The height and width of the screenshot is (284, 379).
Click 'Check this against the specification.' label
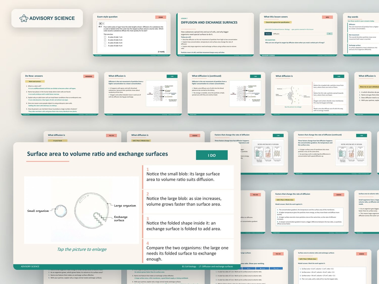pos(278,22)
